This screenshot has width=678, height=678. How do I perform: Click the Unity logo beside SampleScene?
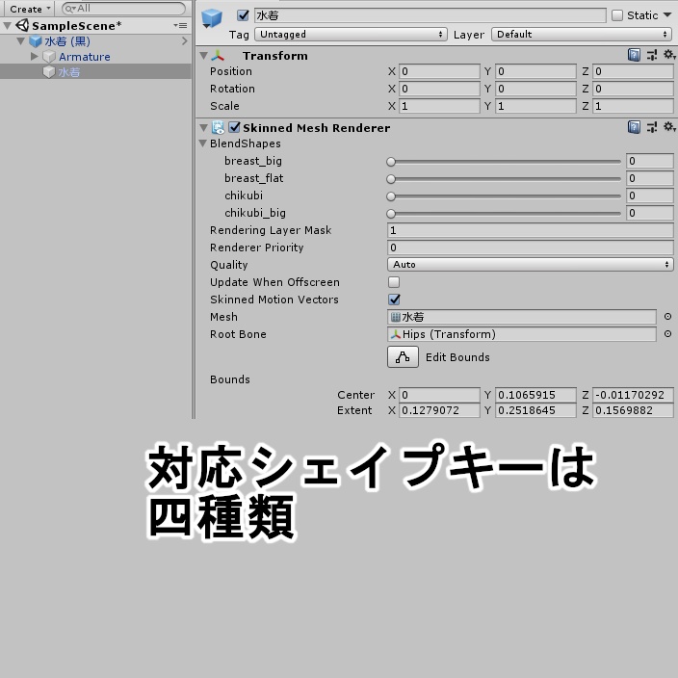coord(22,25)
